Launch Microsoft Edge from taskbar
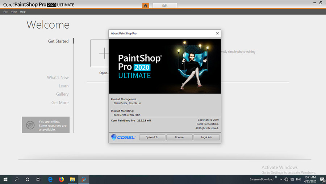 (50, 179)
